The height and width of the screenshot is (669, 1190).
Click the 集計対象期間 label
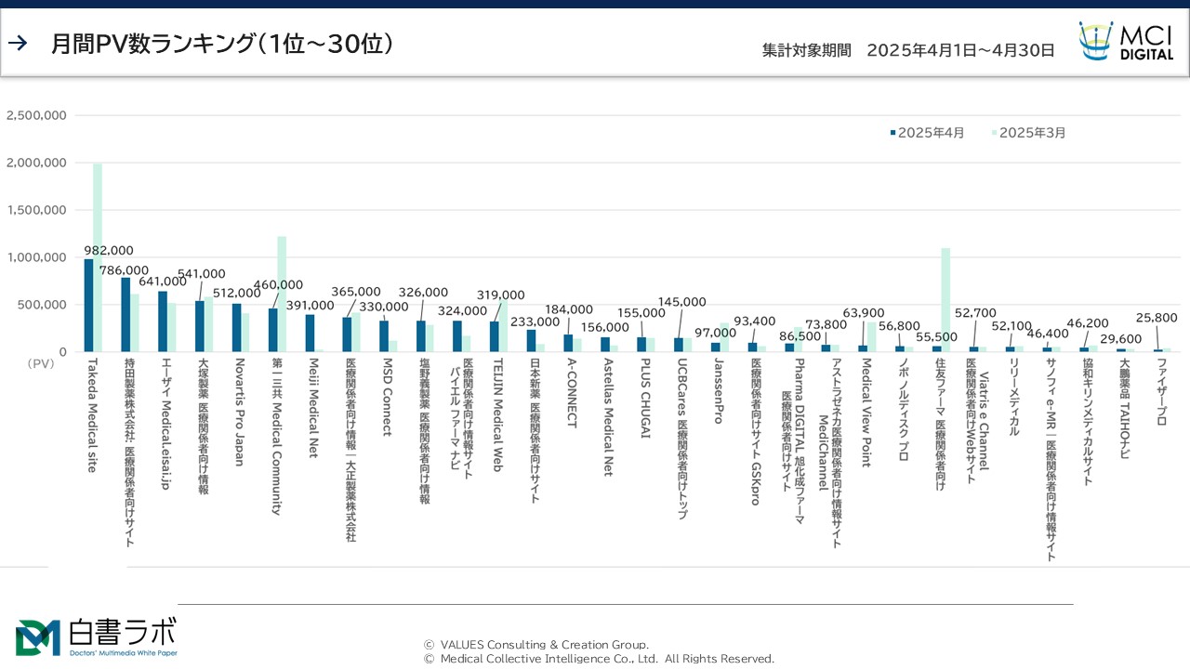point(806,50)
